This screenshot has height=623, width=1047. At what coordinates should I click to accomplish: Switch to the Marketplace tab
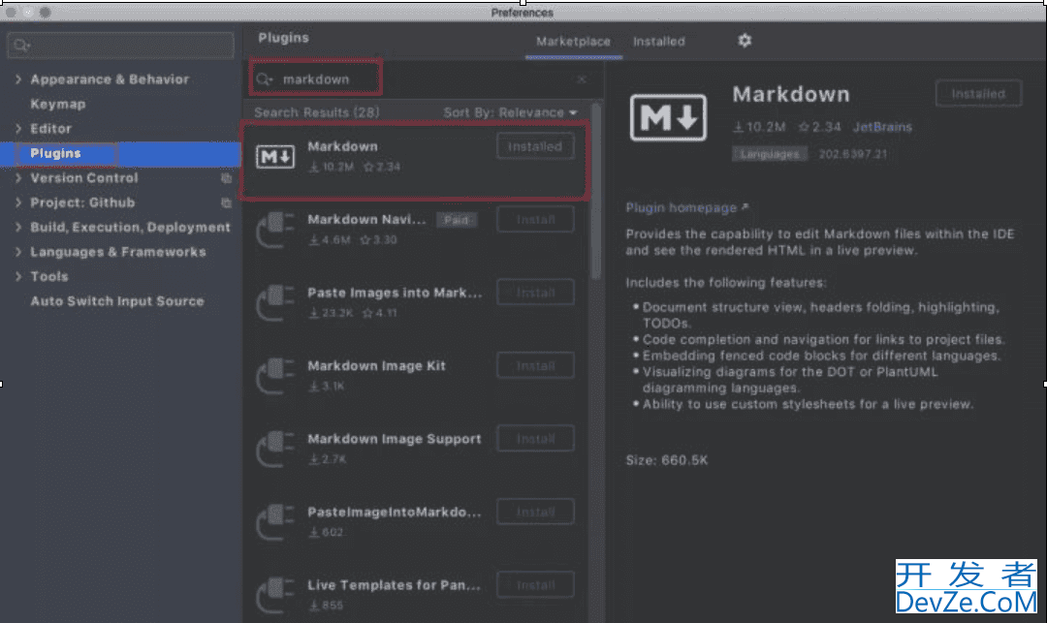coord(573,42)
